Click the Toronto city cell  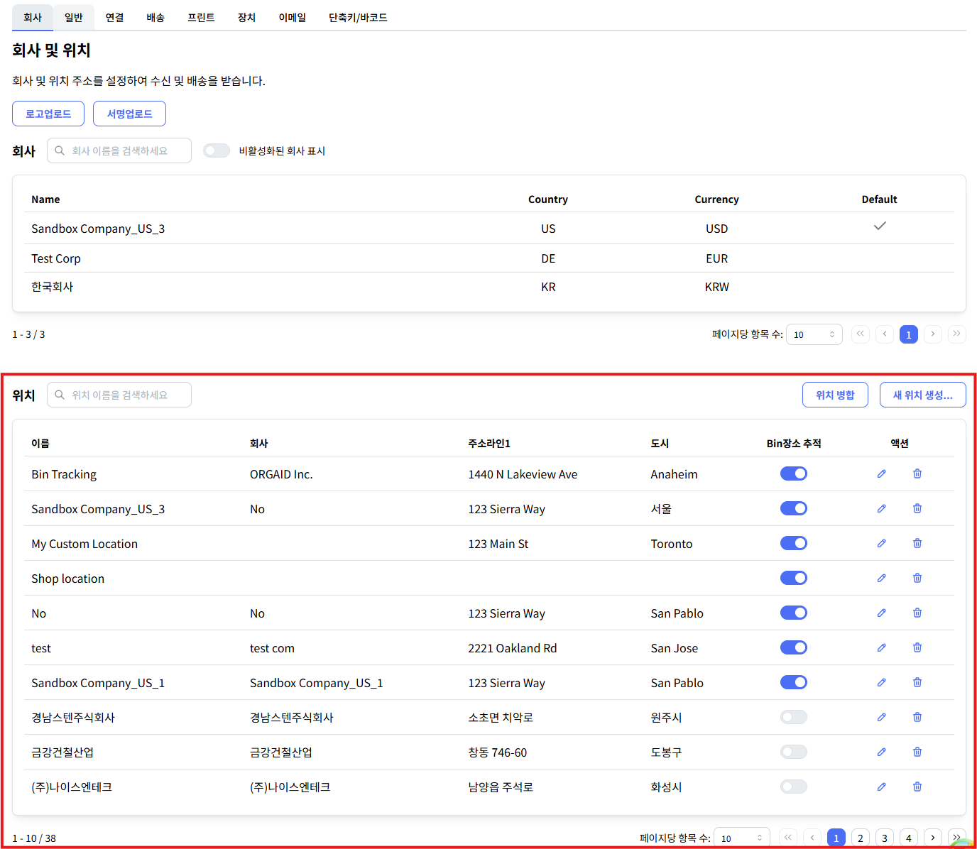tap(672, 544)
